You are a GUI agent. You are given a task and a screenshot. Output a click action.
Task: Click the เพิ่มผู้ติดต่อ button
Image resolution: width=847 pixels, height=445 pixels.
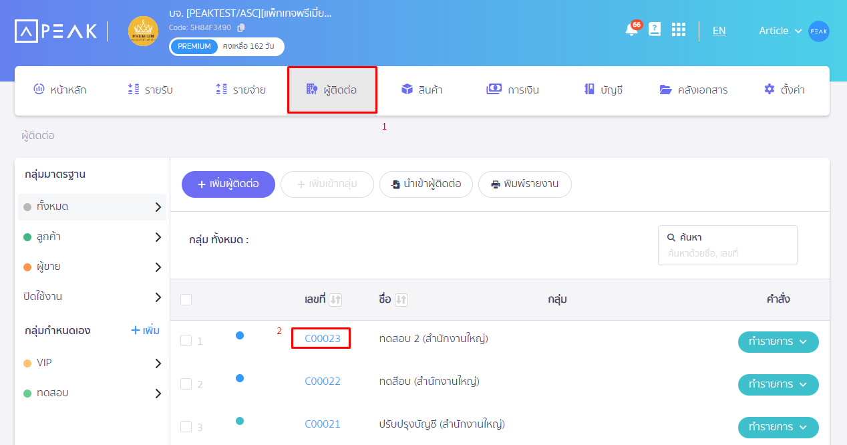pyautogui.click(x=228, y=183)
